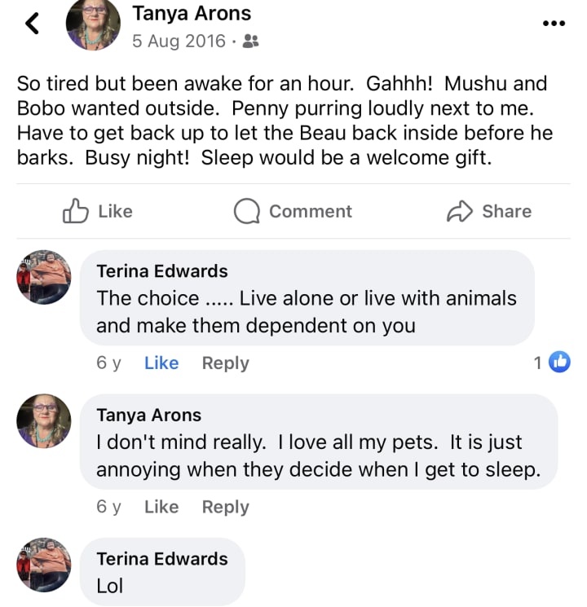Tap Terina Edwards' avatar on first comment
This screenshot has height=607, width=587.
click(x=44, y=278)
